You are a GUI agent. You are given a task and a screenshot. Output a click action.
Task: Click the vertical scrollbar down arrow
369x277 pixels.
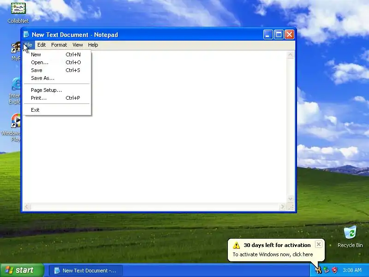pos(291,199)
